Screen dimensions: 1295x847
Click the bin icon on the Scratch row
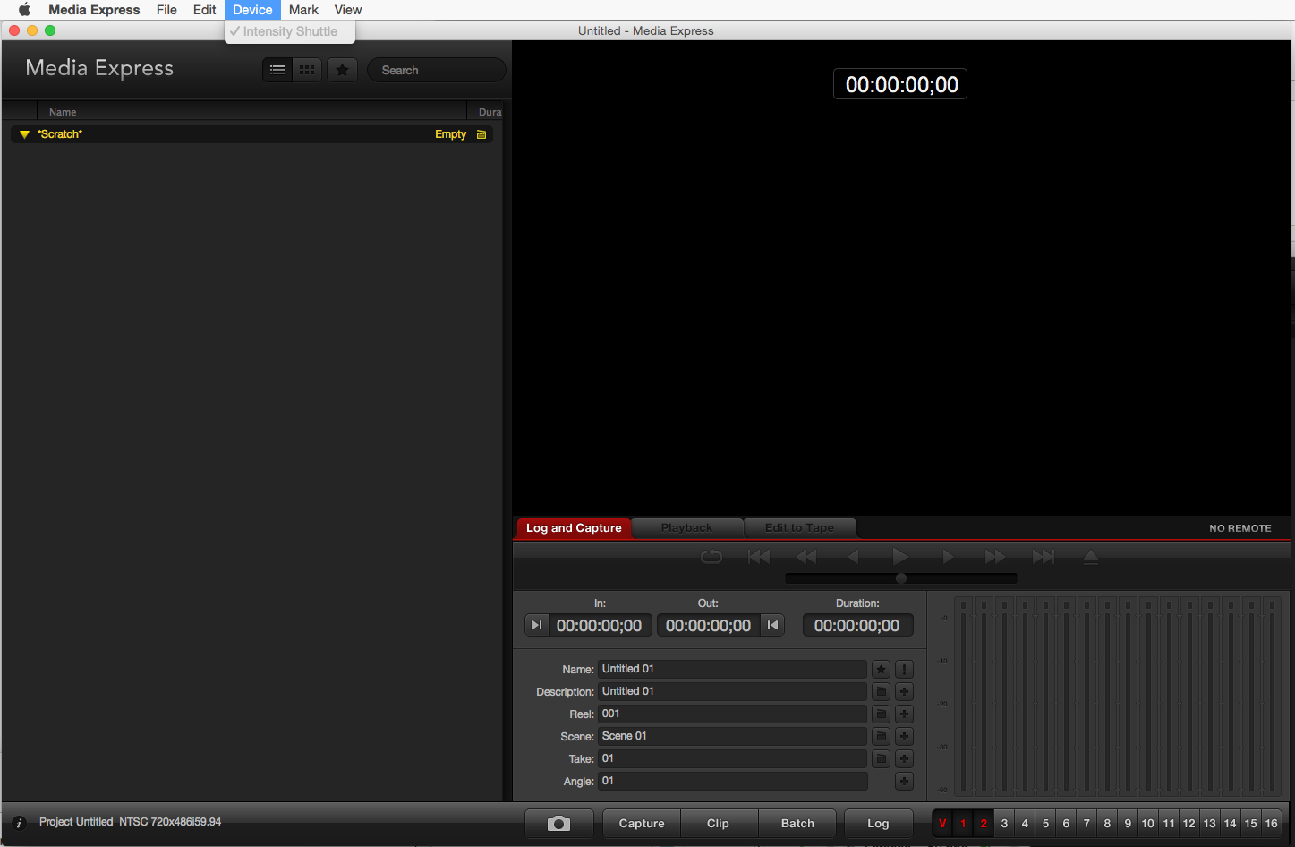(x=481, y=134)
